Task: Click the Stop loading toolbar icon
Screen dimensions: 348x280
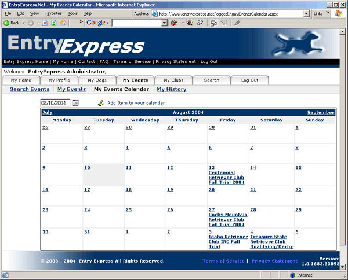Action: 45,23
